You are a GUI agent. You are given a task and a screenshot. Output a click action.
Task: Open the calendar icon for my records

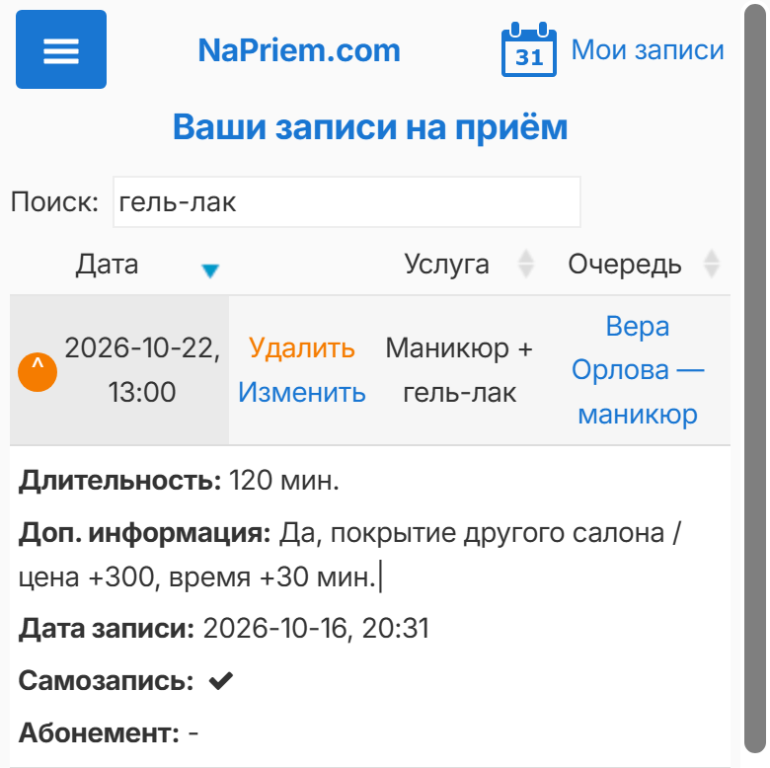[529, 49]
